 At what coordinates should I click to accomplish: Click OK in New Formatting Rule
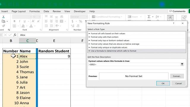coord(163,83)
